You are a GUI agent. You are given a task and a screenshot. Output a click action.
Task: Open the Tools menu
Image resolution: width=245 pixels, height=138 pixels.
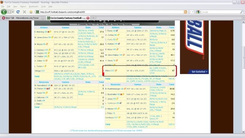pos(44,6)
